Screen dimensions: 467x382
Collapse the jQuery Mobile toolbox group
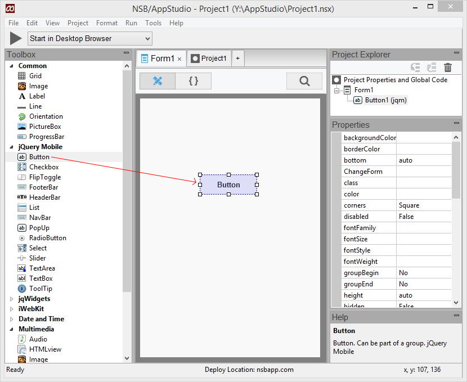click(x=11, y=147)
